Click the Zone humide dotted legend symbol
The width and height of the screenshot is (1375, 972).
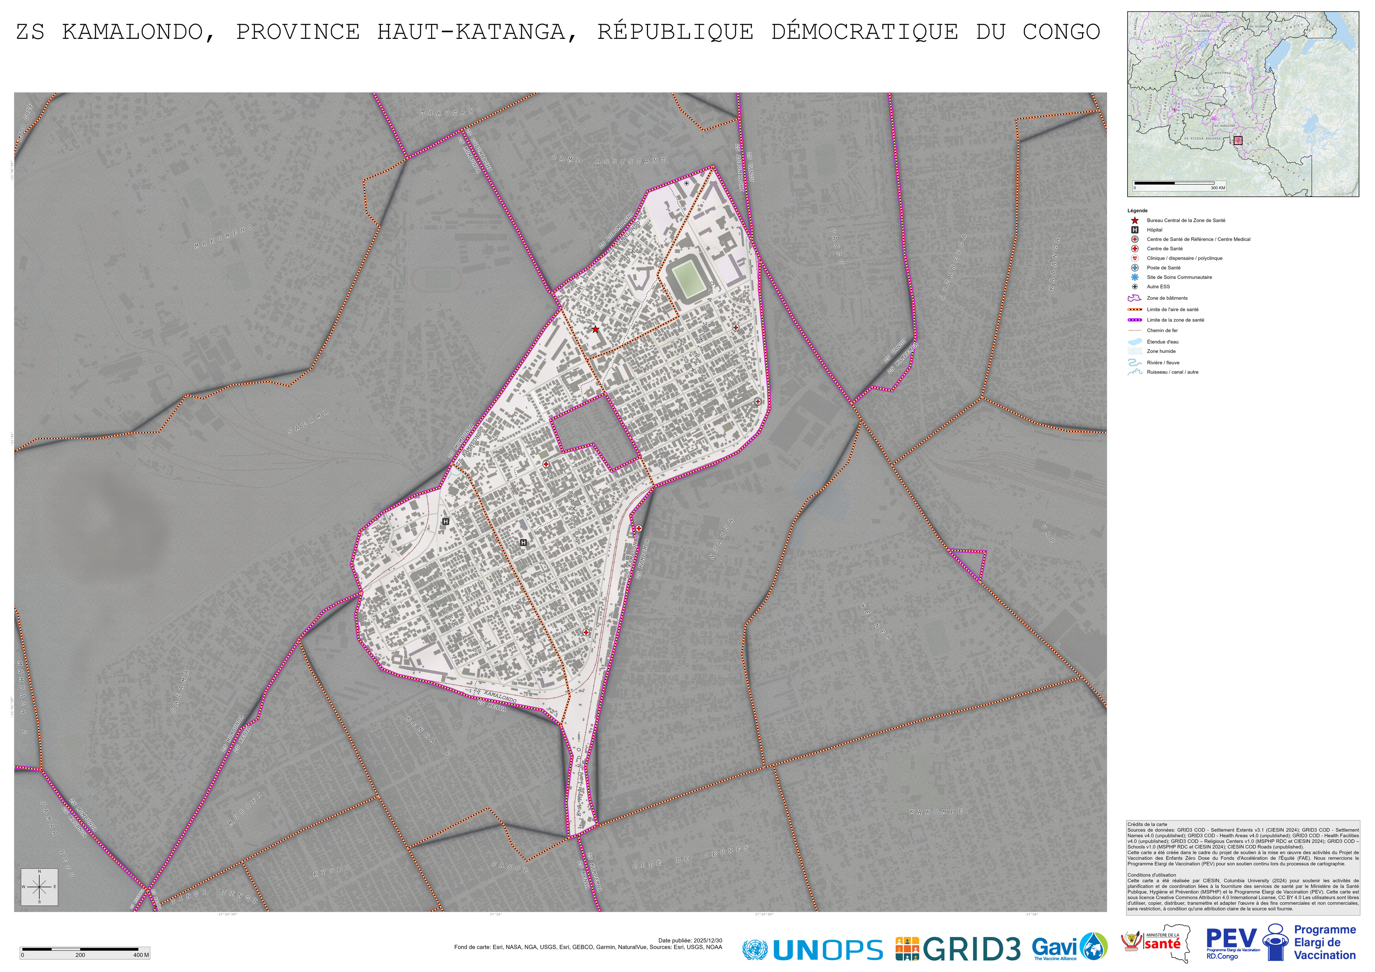tap(1134, 351)
